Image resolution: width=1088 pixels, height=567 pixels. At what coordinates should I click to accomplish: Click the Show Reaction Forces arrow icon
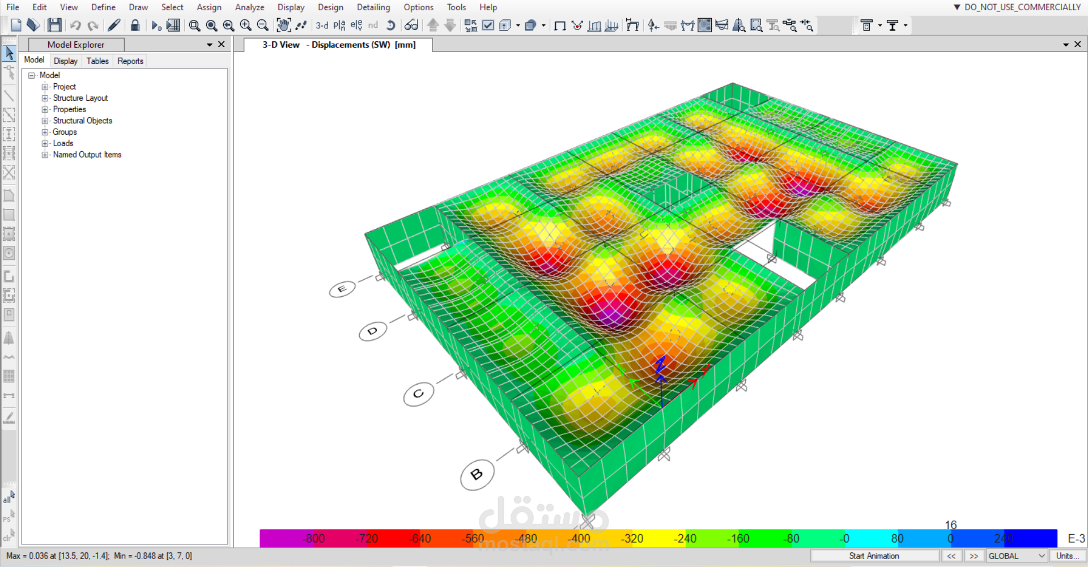pyautogui.click(x=653, y=25)
